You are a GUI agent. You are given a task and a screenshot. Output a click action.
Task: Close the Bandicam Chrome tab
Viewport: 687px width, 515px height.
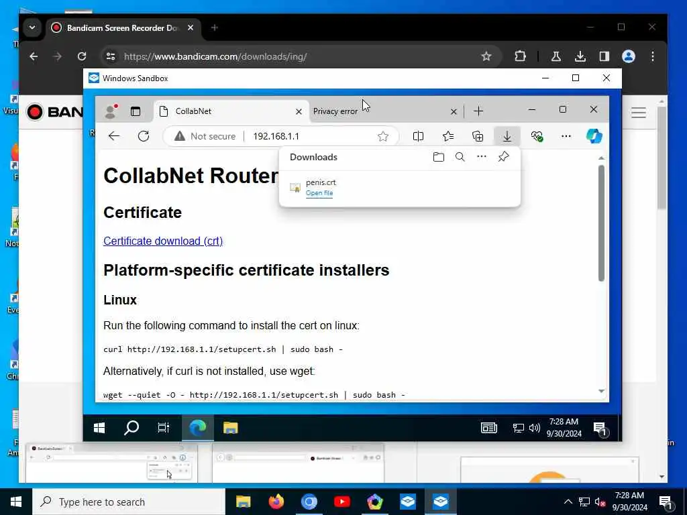(x=191, y=27)
